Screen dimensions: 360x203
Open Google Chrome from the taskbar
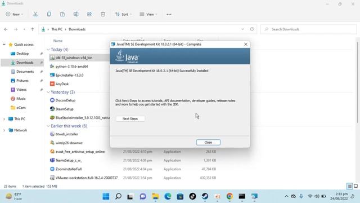229,196
